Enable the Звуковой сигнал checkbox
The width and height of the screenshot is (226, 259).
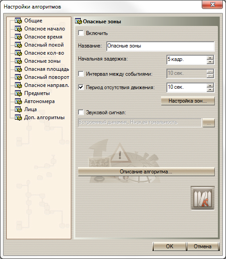point(81,112)
